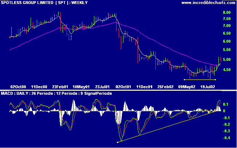The width and height of the screenshot is (237, 148).
Task: Click the www.incrediblecharts.com link text
Action: pyautogui.click(x=208, y=3)
